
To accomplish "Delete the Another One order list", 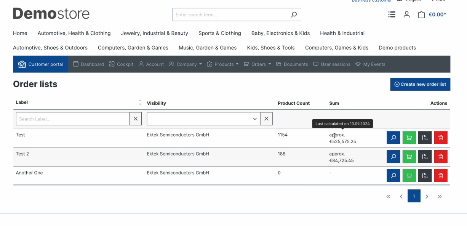I will (440, 176).
